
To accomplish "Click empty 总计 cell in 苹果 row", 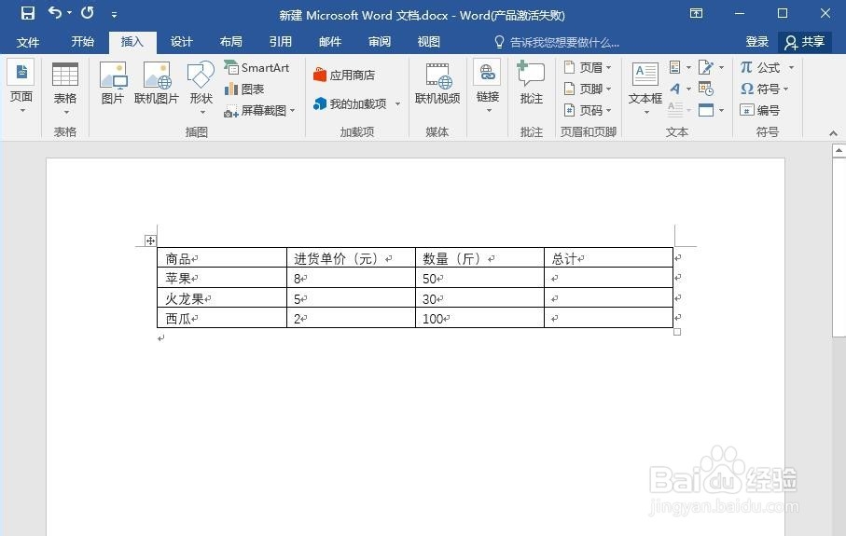I will (608, 278).
